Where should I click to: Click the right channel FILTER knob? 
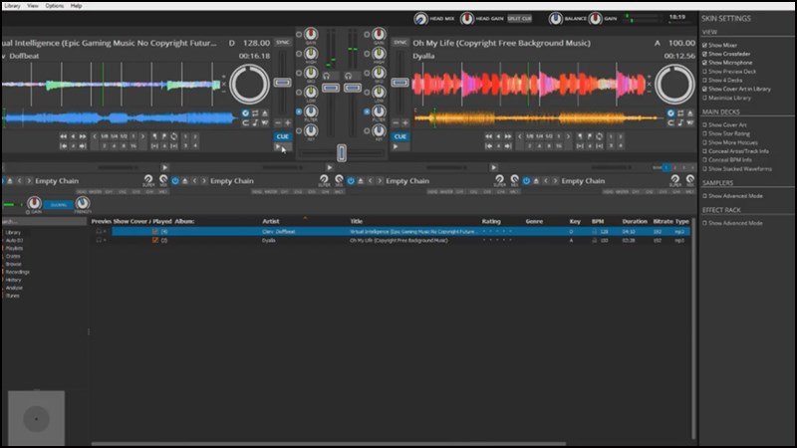379,112
